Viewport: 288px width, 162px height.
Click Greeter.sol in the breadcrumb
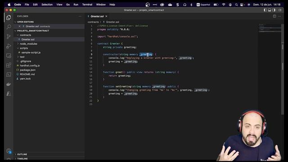(x=112, y=22)
